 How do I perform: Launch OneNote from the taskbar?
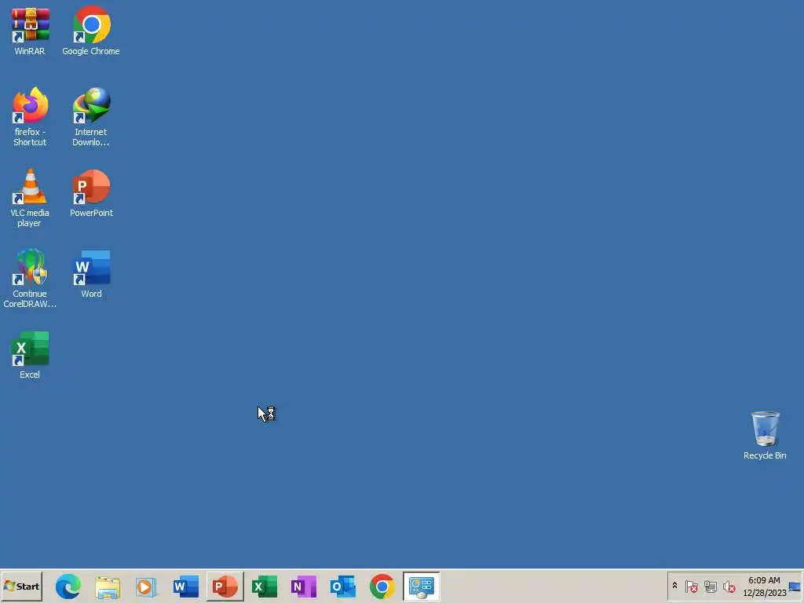[304, 587]
